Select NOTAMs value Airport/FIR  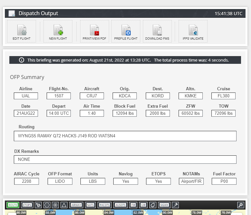point(191,181)
